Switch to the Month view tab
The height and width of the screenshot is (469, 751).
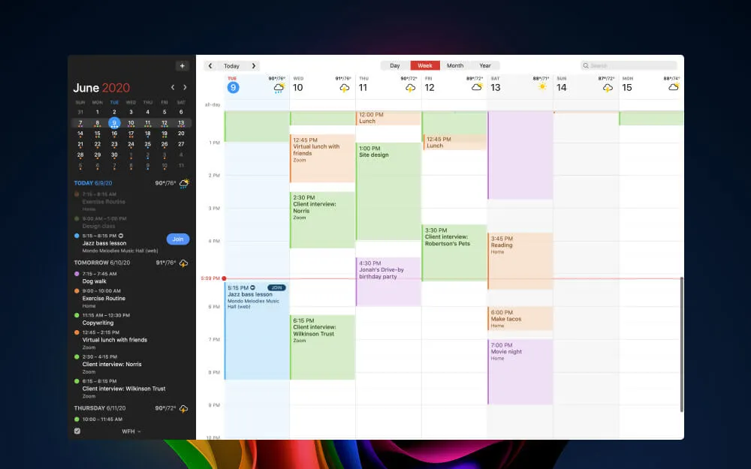pyautogui.click(x=455, y=66)
